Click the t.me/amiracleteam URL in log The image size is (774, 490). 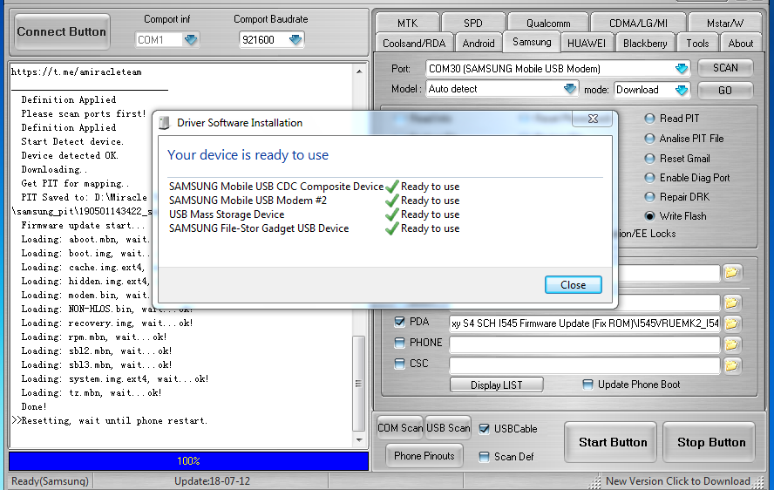[77, 72]
